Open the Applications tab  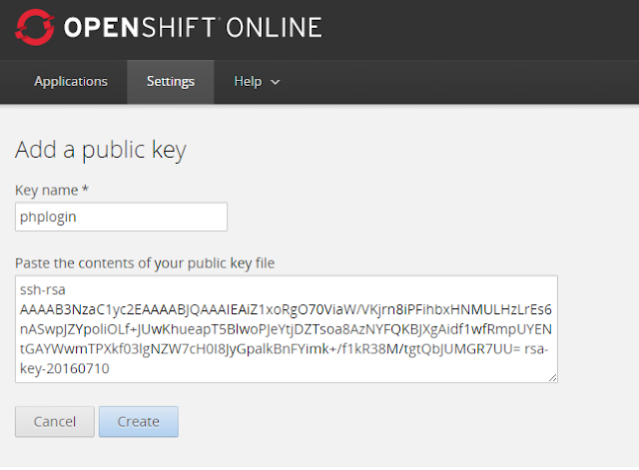click(x=71, y=82)
